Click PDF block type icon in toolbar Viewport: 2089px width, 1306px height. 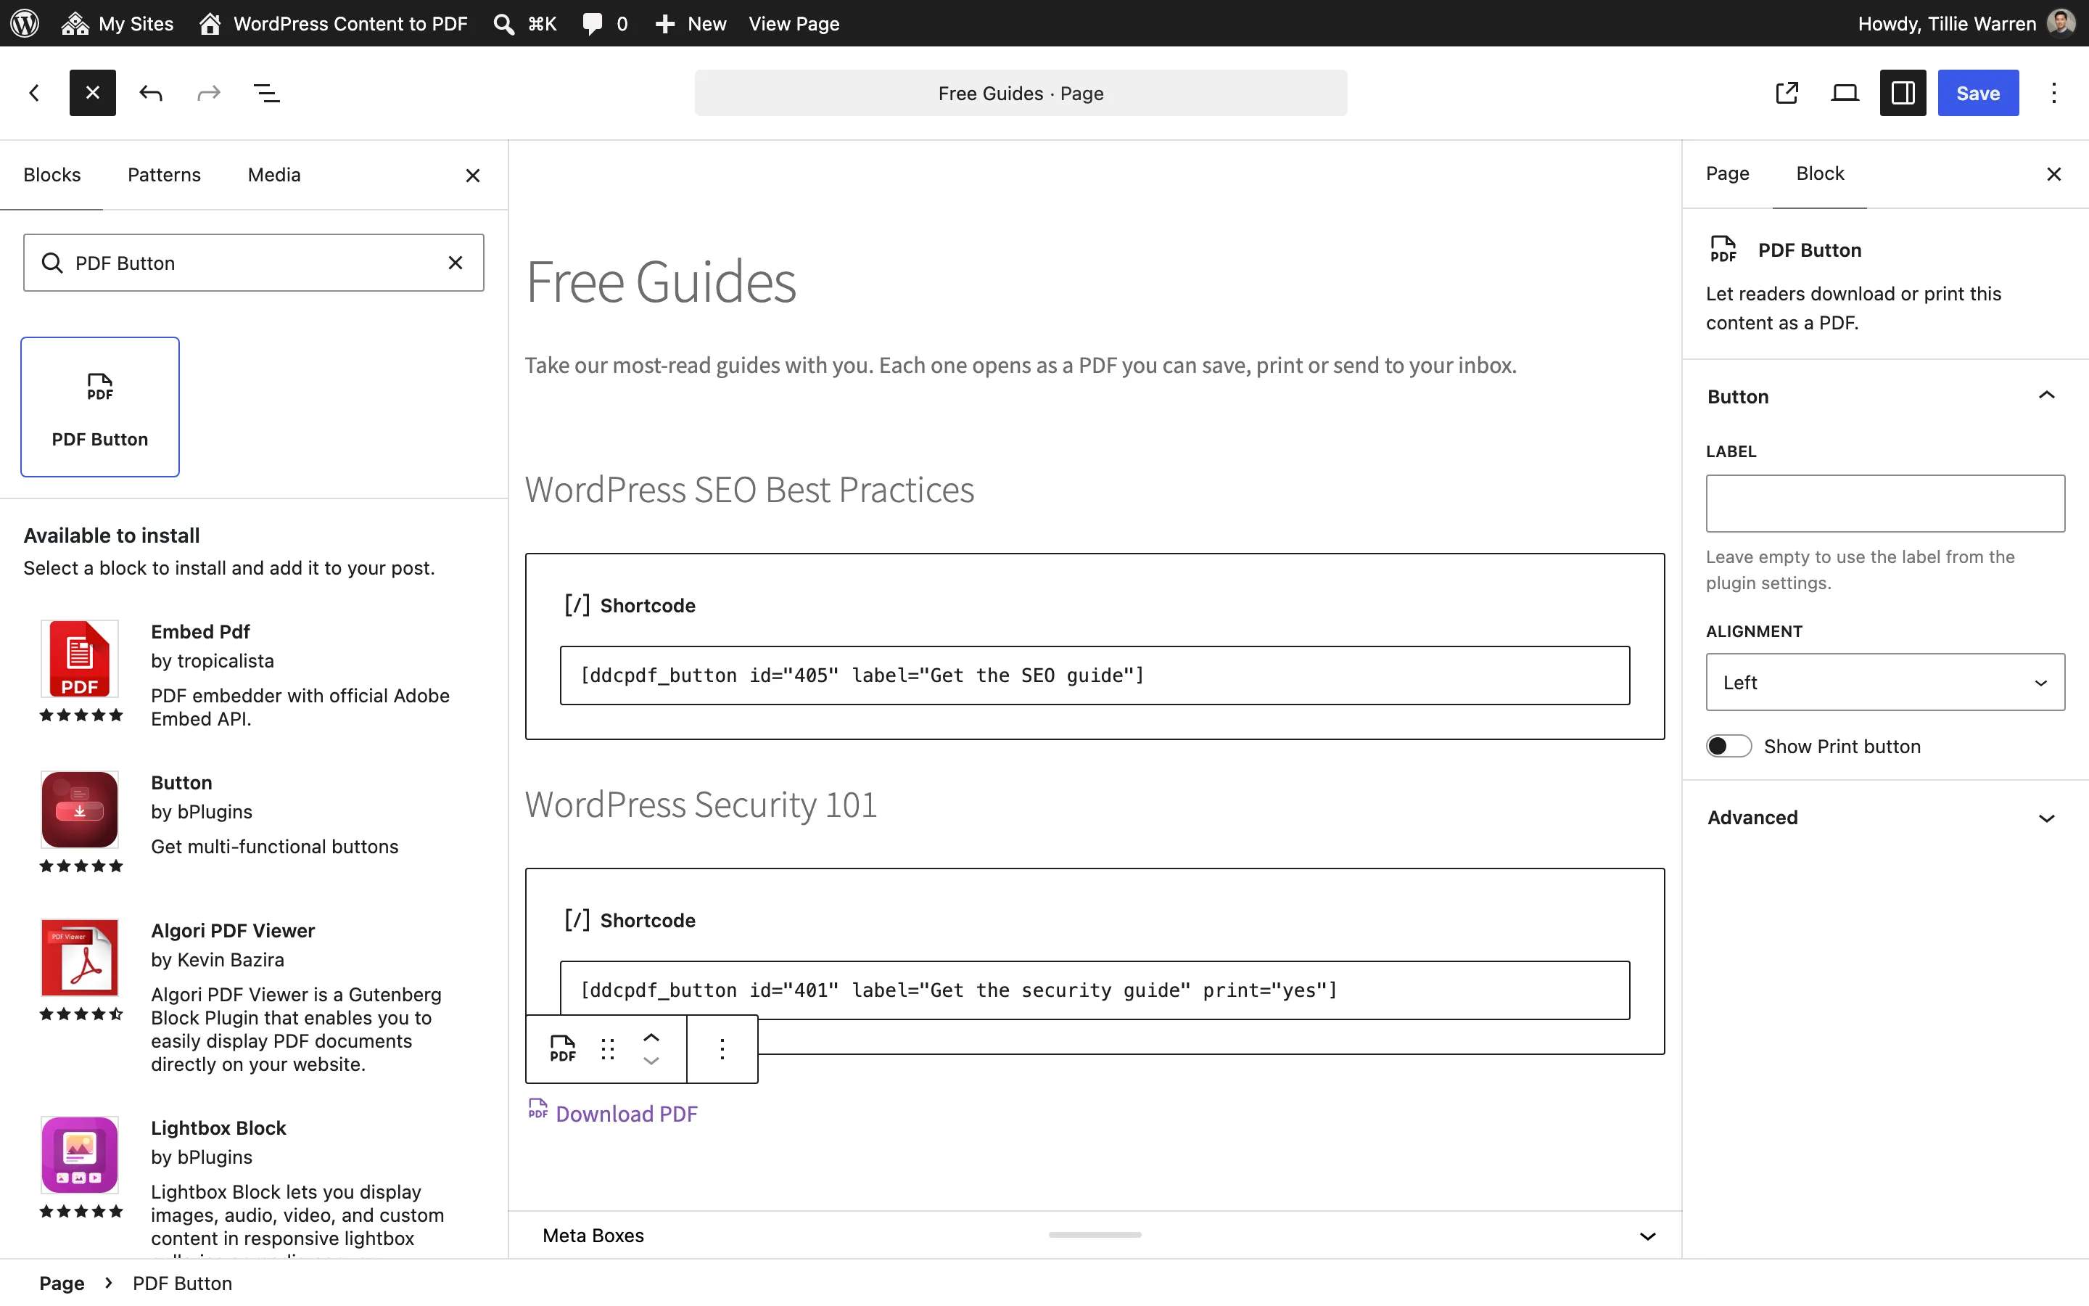tap(563, 1048)
